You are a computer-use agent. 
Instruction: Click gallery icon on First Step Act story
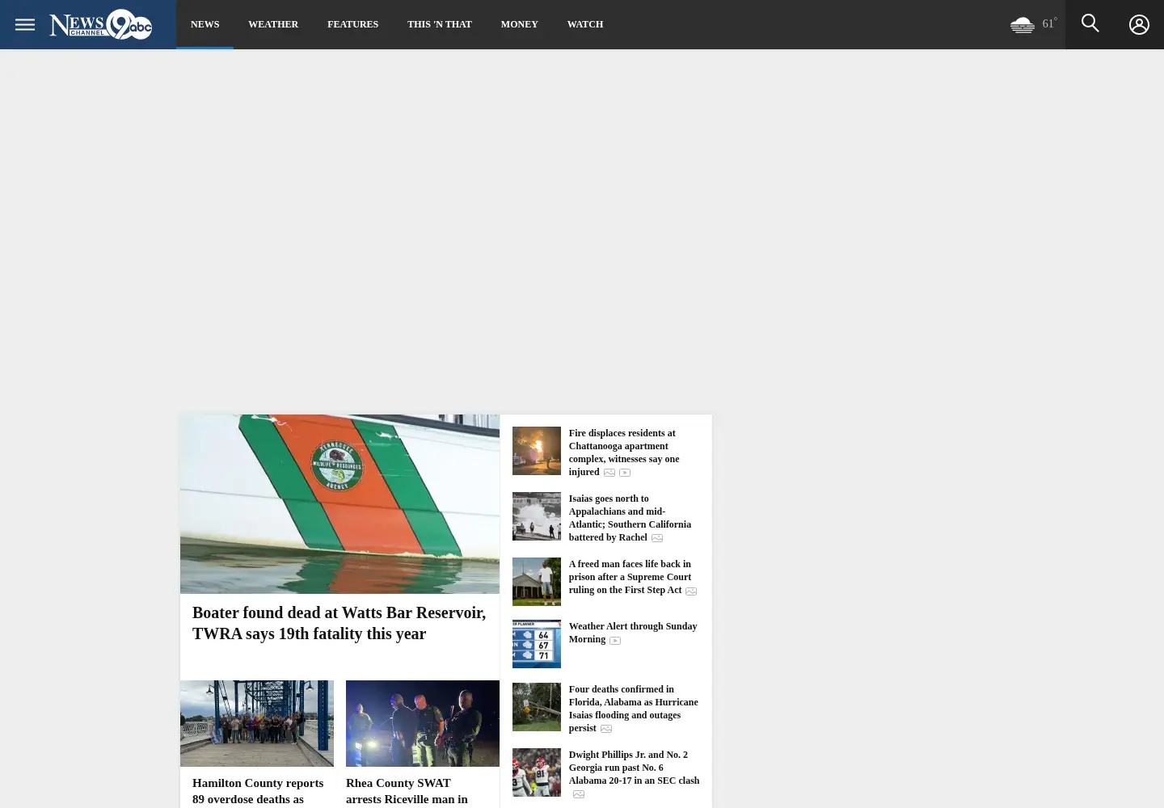tap(691, 591)
